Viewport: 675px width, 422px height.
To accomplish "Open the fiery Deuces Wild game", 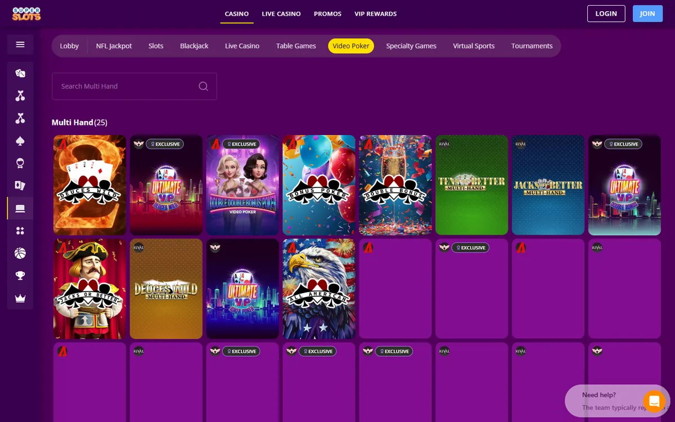I will click(x=89, y=185).
